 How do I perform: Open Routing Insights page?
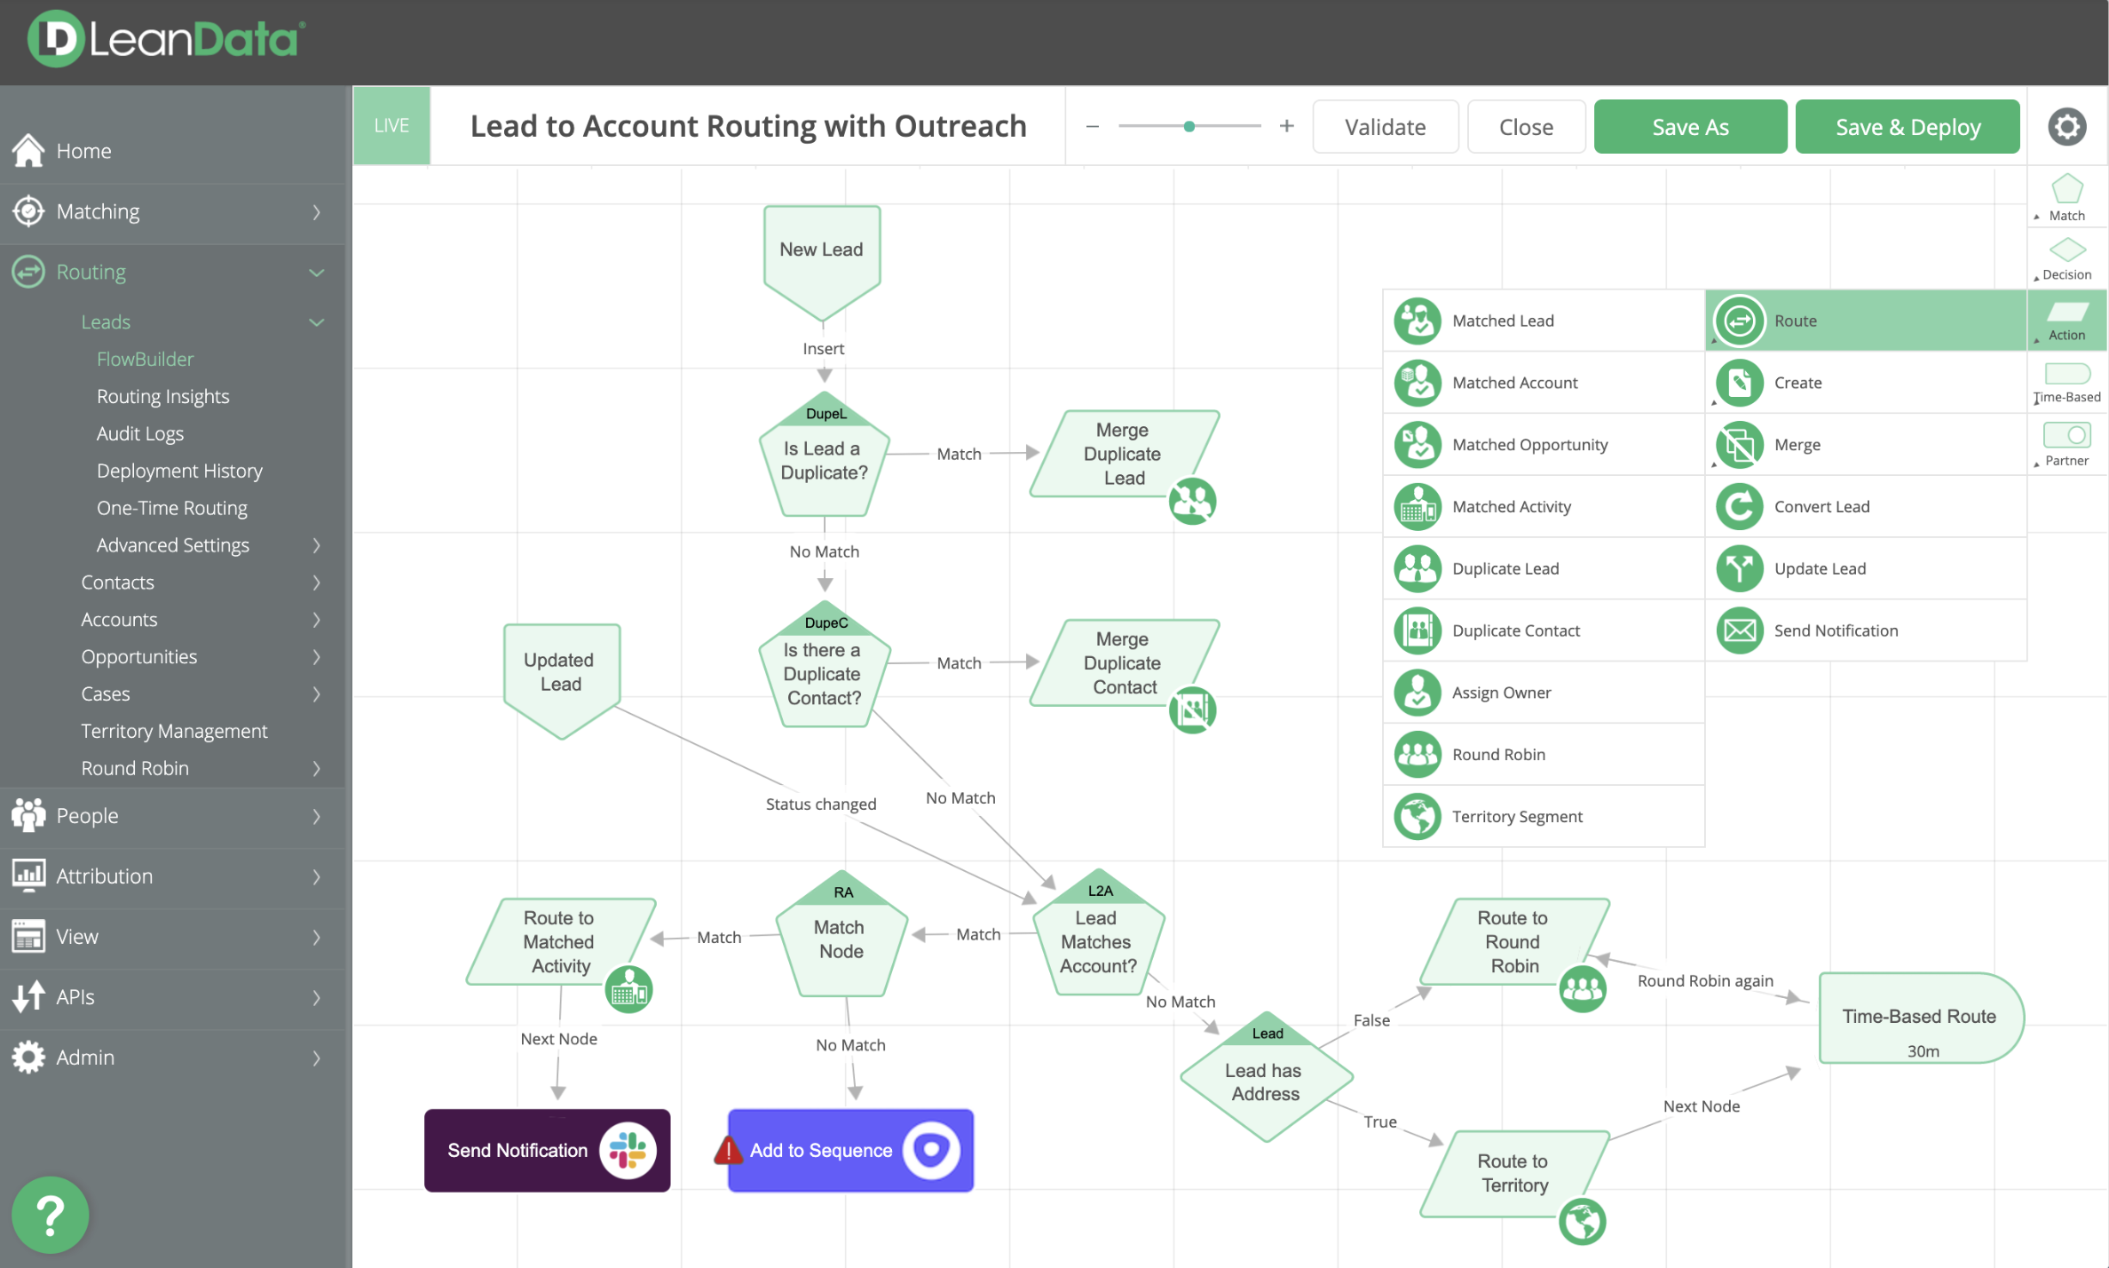tap(163, 397)
